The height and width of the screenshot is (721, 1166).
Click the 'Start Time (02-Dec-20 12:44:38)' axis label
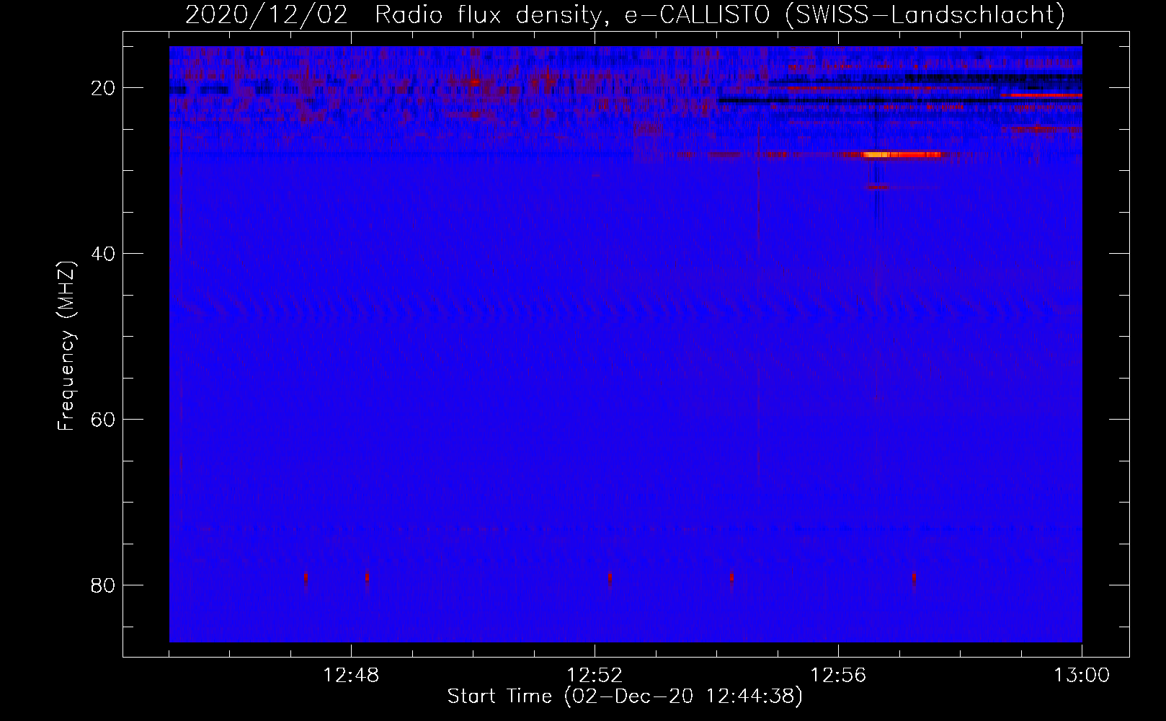tap(625, 696)
